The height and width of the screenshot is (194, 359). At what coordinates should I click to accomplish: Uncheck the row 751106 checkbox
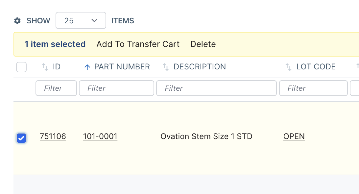(21, 138)
